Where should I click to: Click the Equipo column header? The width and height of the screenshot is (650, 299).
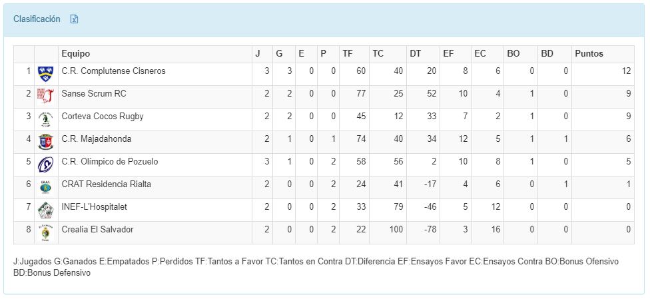click(75, 54)
